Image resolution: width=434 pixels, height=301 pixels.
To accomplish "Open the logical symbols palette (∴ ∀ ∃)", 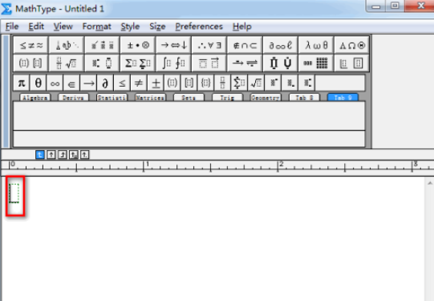I will (x=209, y=45).
